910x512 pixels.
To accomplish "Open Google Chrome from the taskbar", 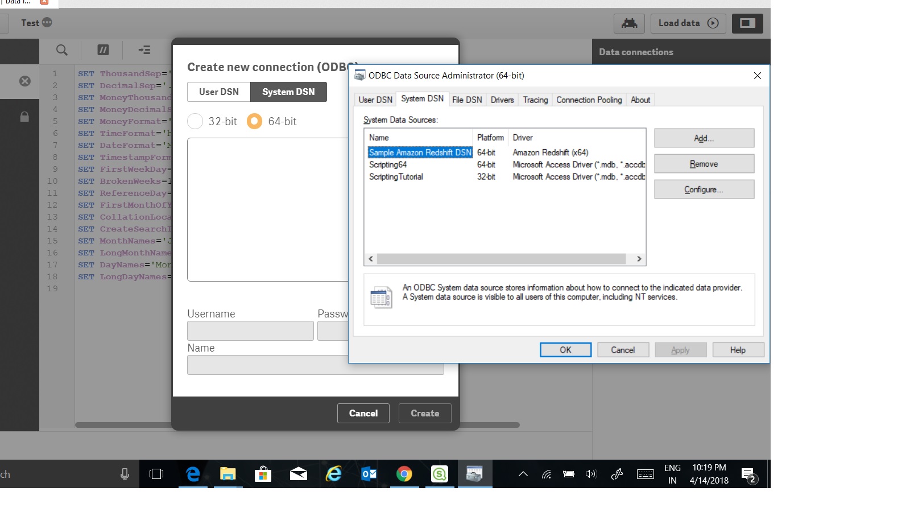I will 404,474.
